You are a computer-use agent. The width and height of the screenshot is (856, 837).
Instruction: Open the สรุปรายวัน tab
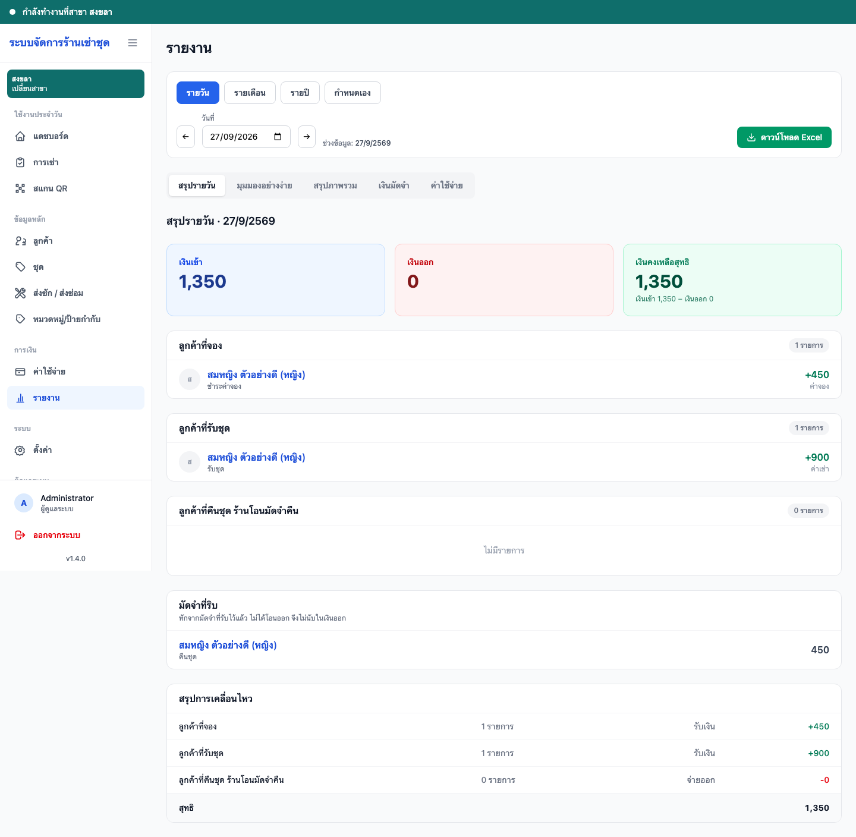pos(197,185)
